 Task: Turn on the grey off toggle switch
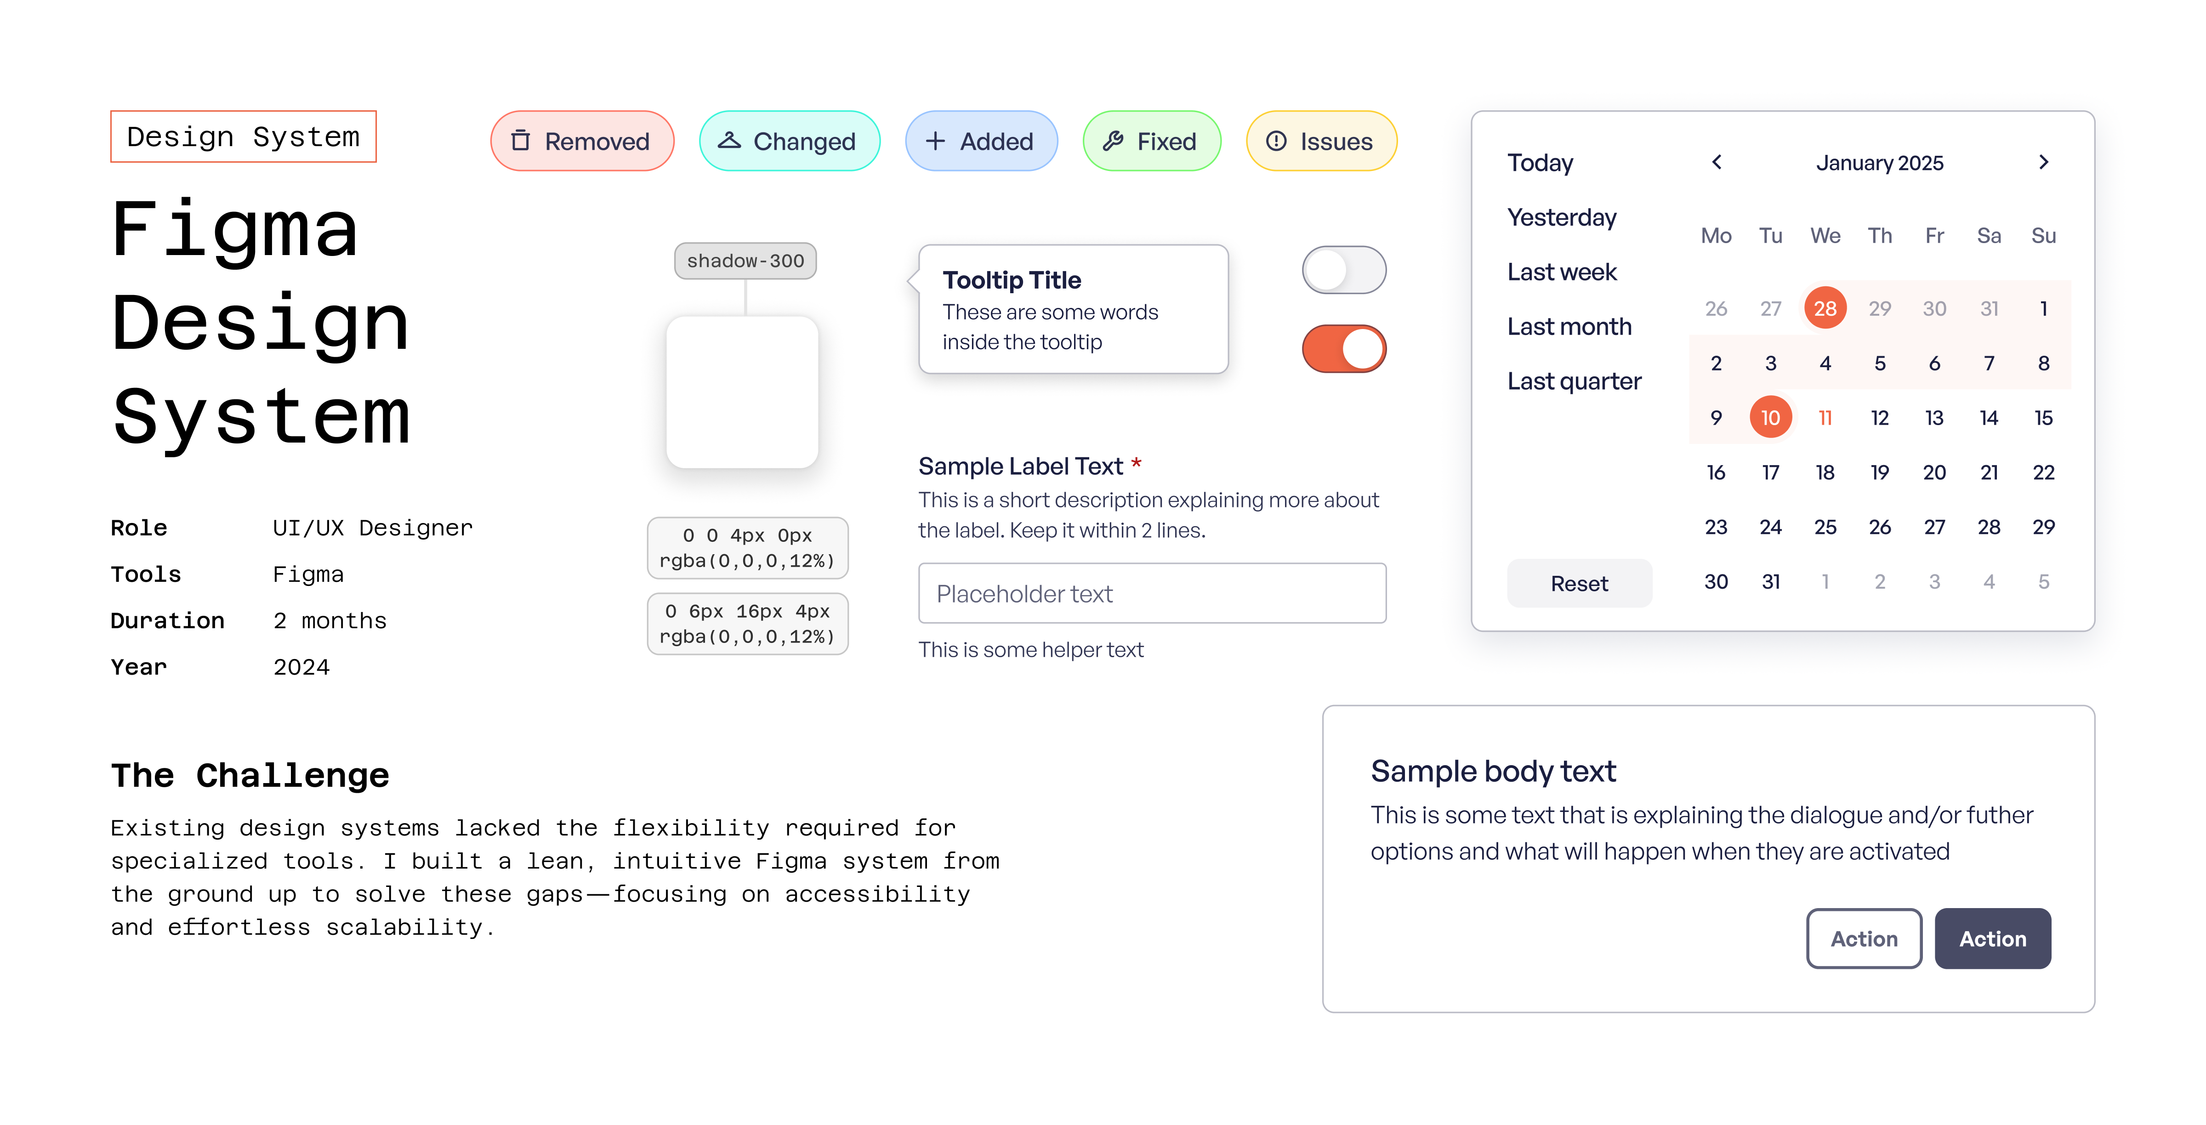click(1344, 271)
